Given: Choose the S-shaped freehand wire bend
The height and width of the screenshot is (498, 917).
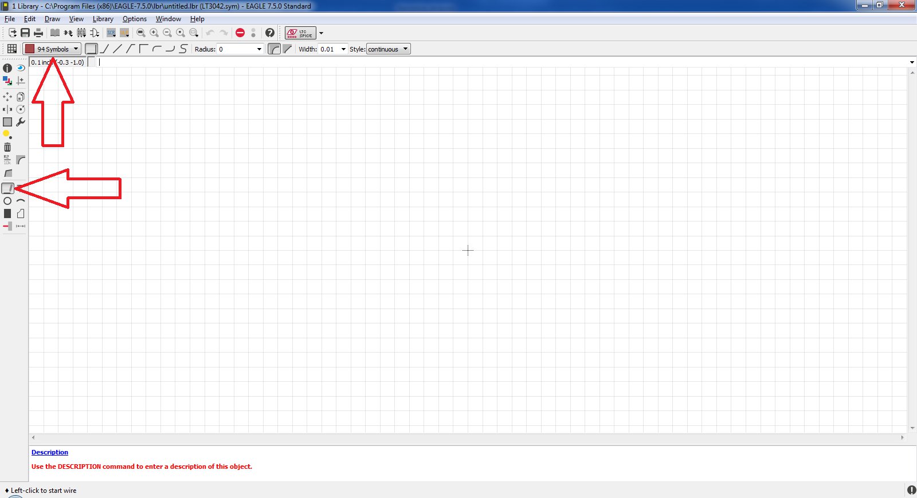Looking at the screenshot, I should coord(183,49).
